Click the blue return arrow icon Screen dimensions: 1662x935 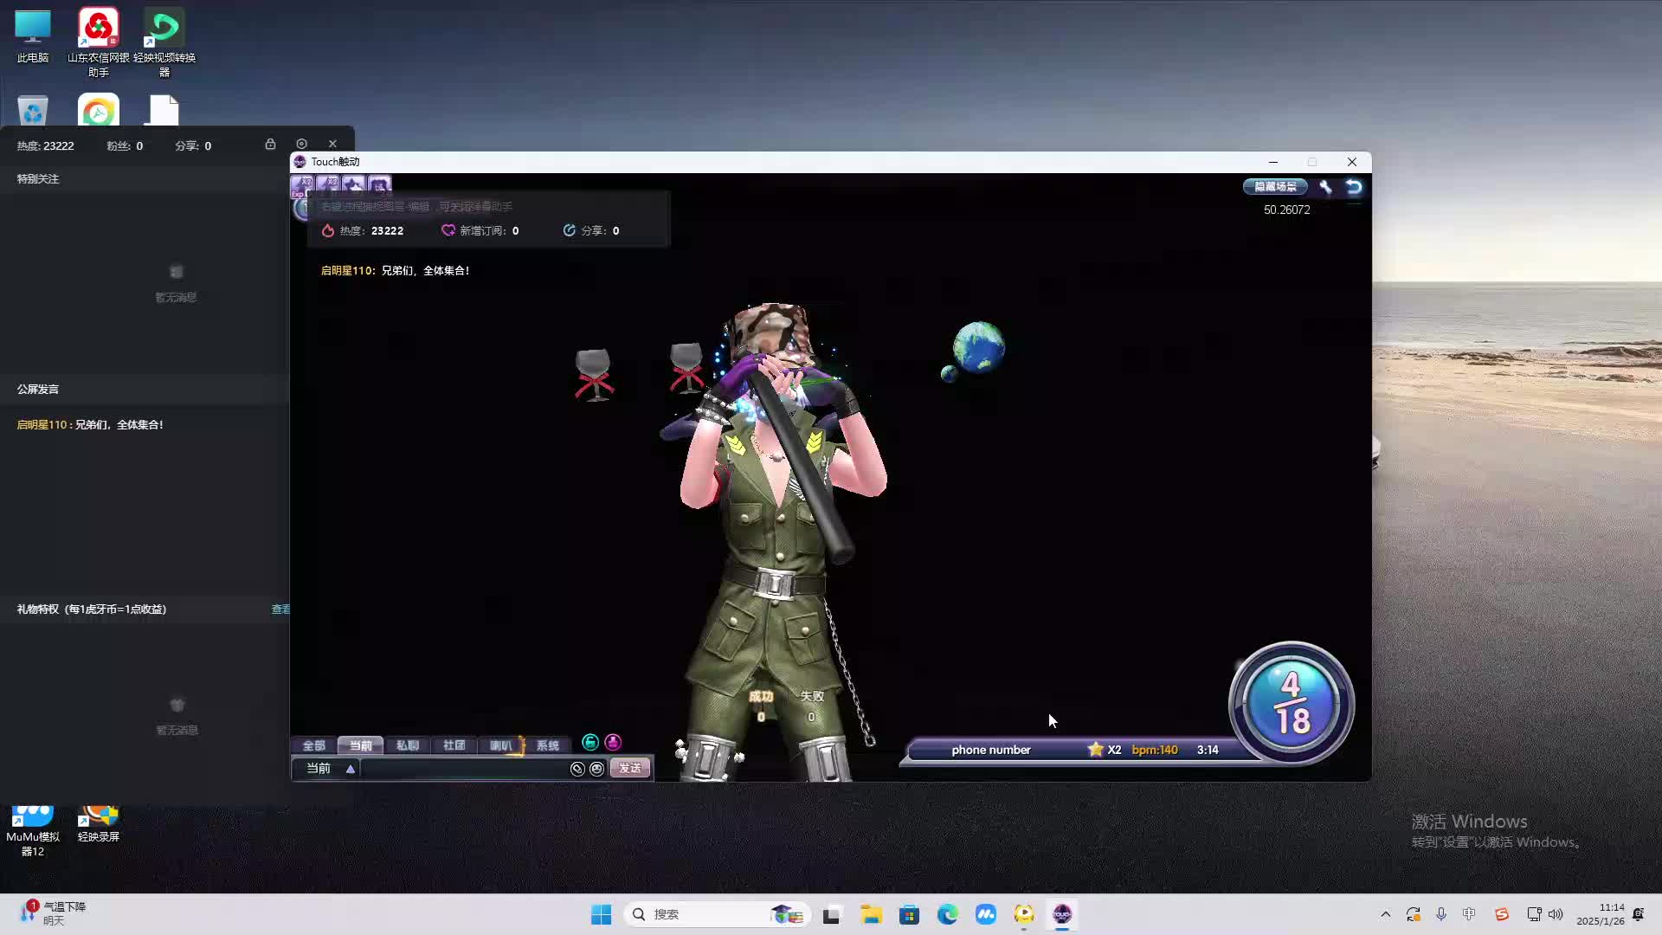pos(1354,187)
